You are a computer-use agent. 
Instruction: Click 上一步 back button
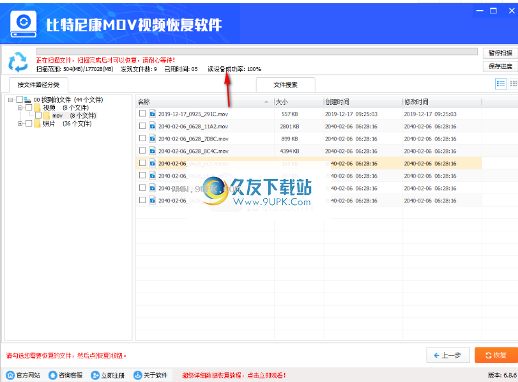(x=448, y=355)
